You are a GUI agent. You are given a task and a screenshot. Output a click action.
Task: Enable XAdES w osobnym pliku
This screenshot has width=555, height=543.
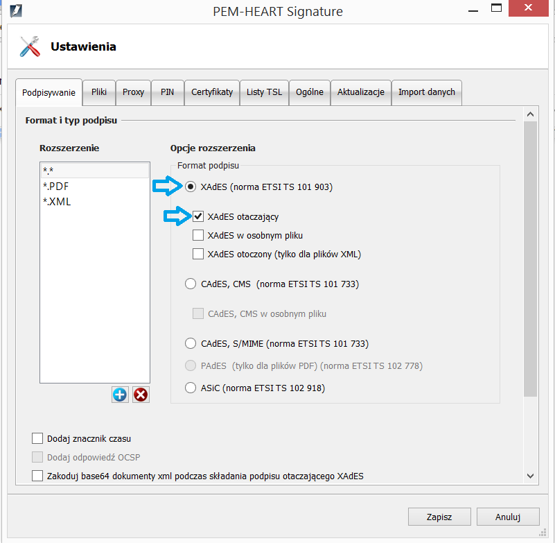click(198, 235)
